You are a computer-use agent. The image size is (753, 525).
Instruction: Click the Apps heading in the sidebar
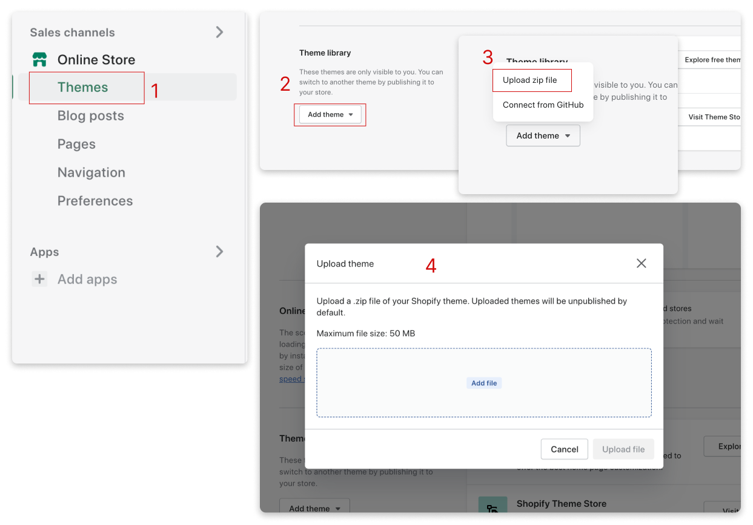[44, 252]
